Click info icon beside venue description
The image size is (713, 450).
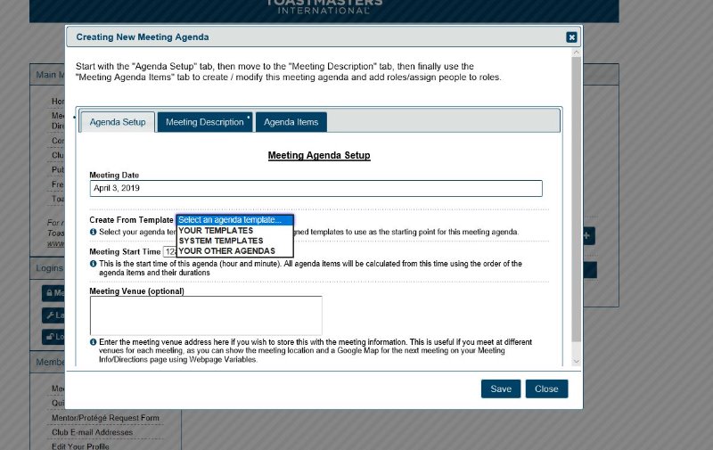click(x=94, y=342)
